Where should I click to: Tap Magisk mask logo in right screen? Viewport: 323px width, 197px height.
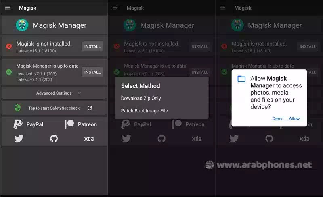click(x=237, y=25)
